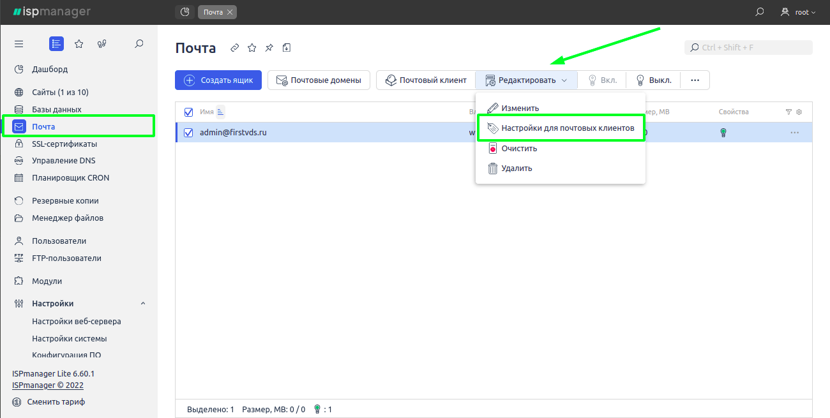Open table column settings gear icon
This screenshot has height=418, width=830.
click(x=799, y=112)
